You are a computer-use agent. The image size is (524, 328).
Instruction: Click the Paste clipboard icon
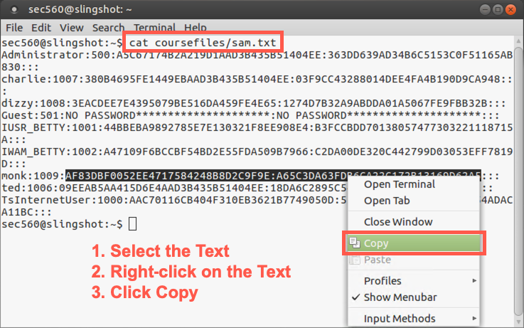355,260
